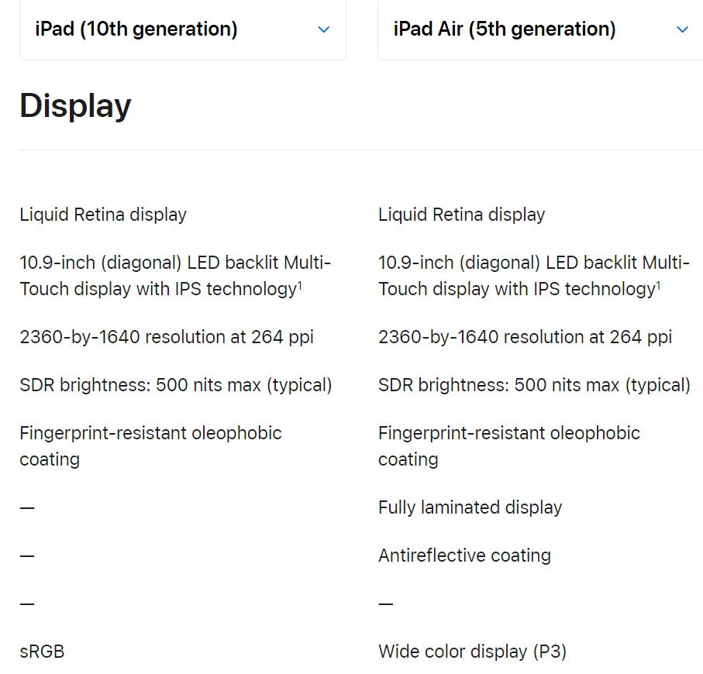Click 2360-by-1640 resolution text in left column
Image resolution: width=703 pixels, height=674 pixels.
coord(167,337)
